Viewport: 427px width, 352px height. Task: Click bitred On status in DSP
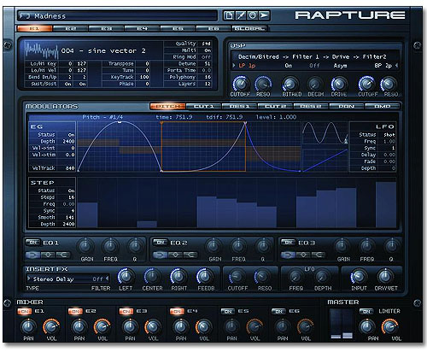288,66
